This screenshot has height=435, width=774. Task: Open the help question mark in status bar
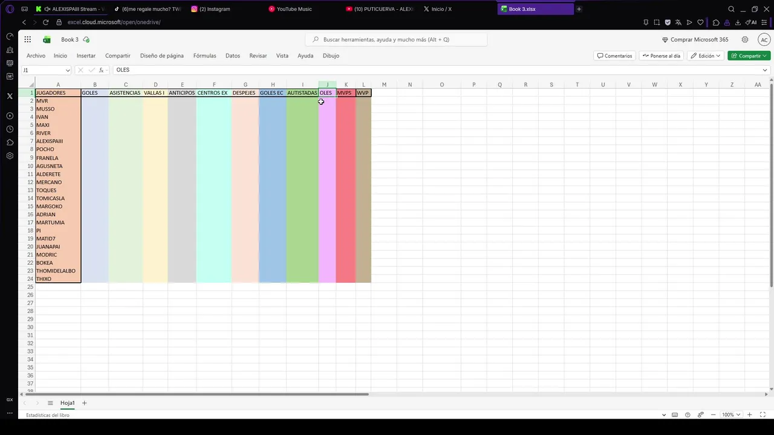688,415
